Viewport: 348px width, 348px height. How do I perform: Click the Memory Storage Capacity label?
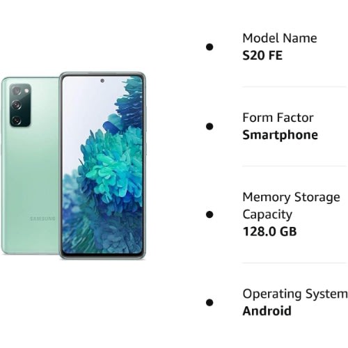(x=291, y=206)
